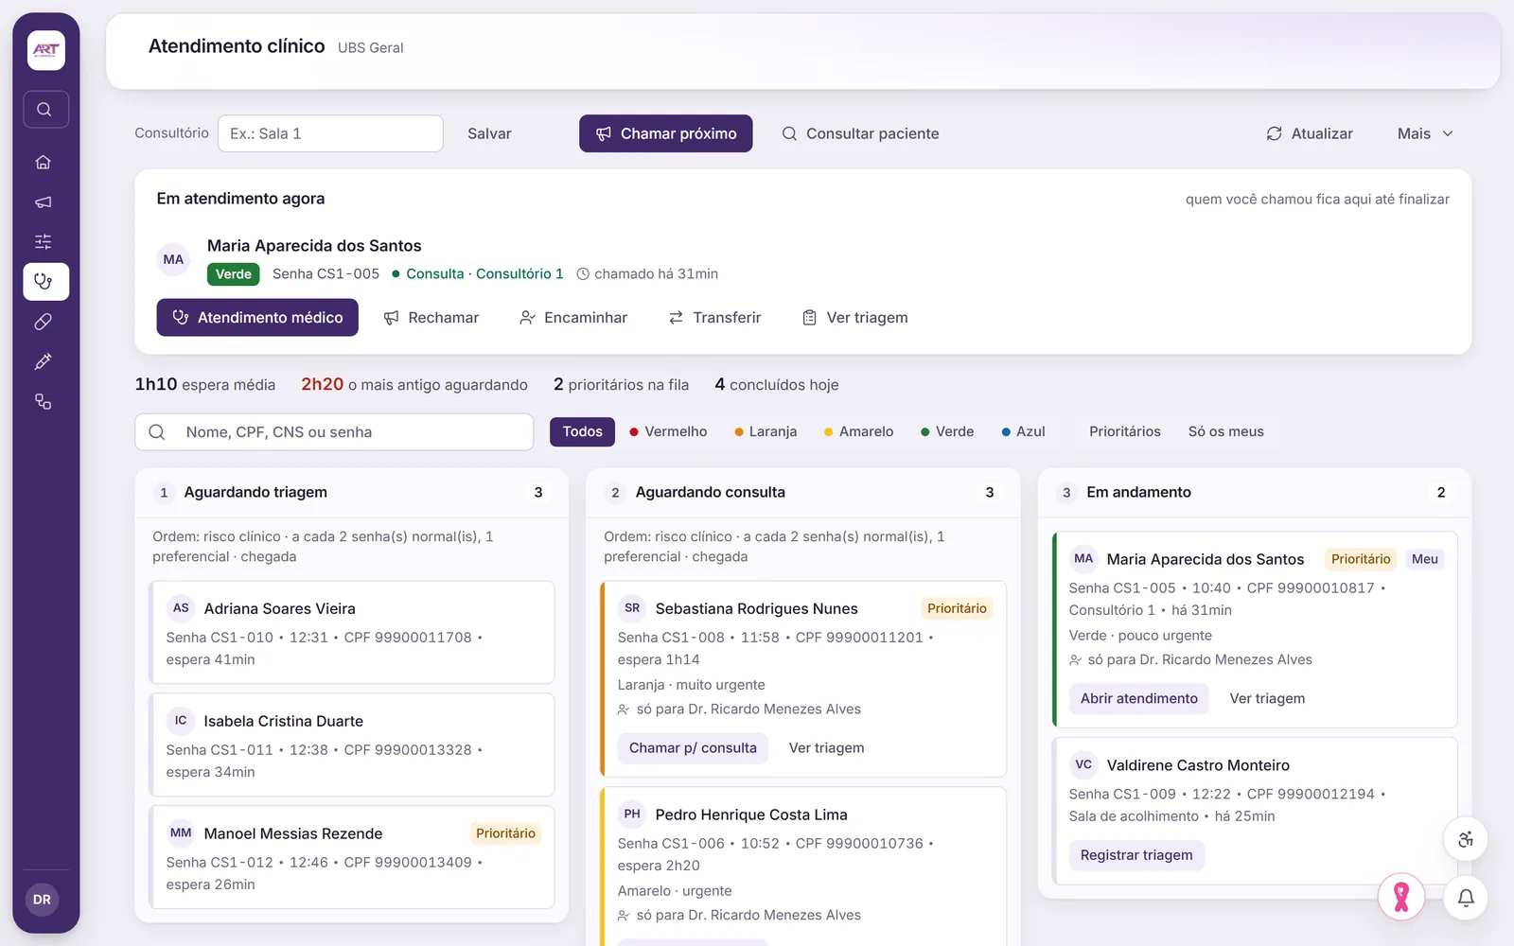Open the sliders settings icon in sidebar
The image size is (1514, 946).
click(44, 241)
